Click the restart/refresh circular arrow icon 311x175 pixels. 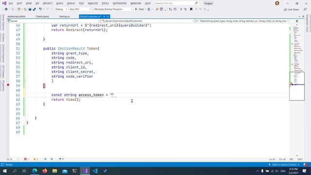click(149, 9)
